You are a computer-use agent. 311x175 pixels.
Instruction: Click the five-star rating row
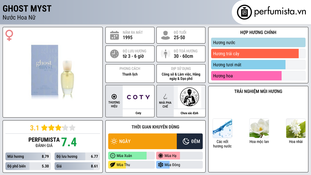pos(58,128)
